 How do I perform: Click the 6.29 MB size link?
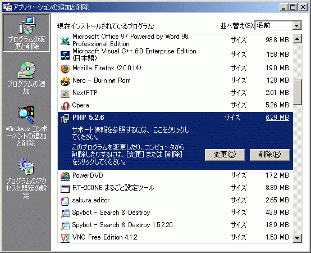tap(277, 118)
